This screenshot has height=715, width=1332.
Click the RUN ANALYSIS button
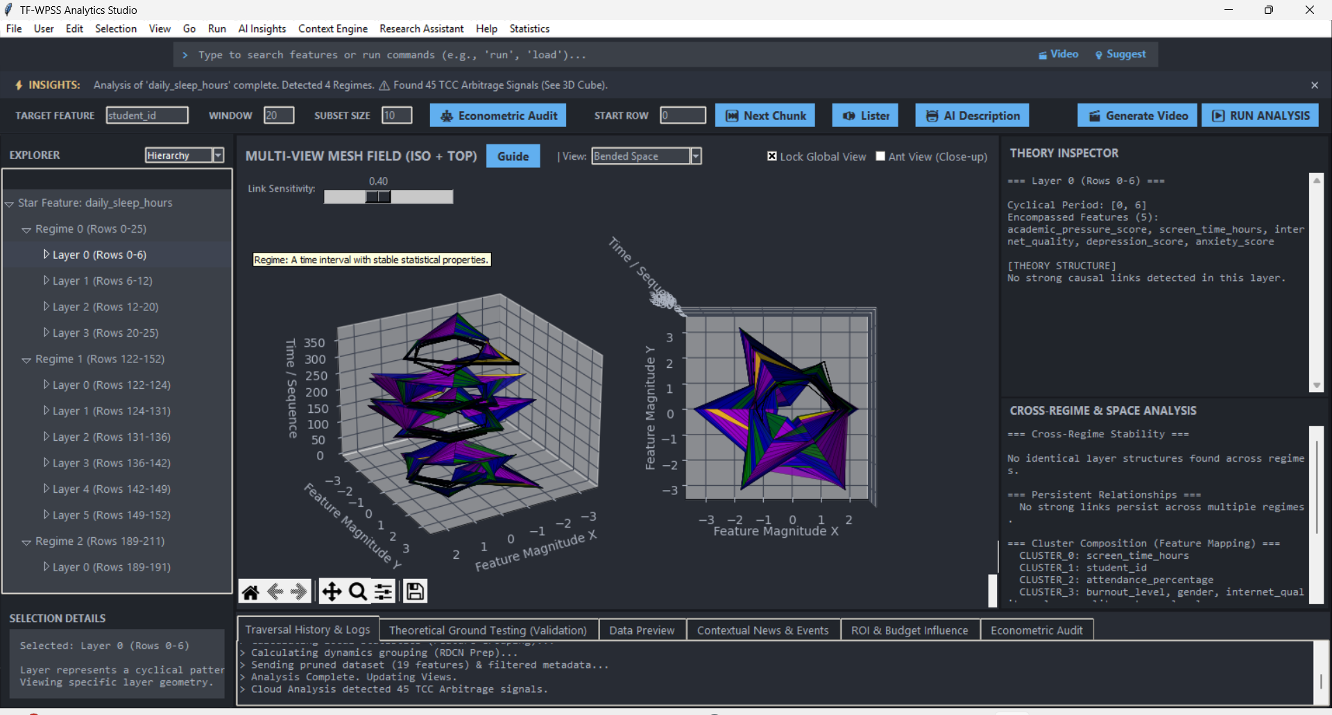[1261, 116]
